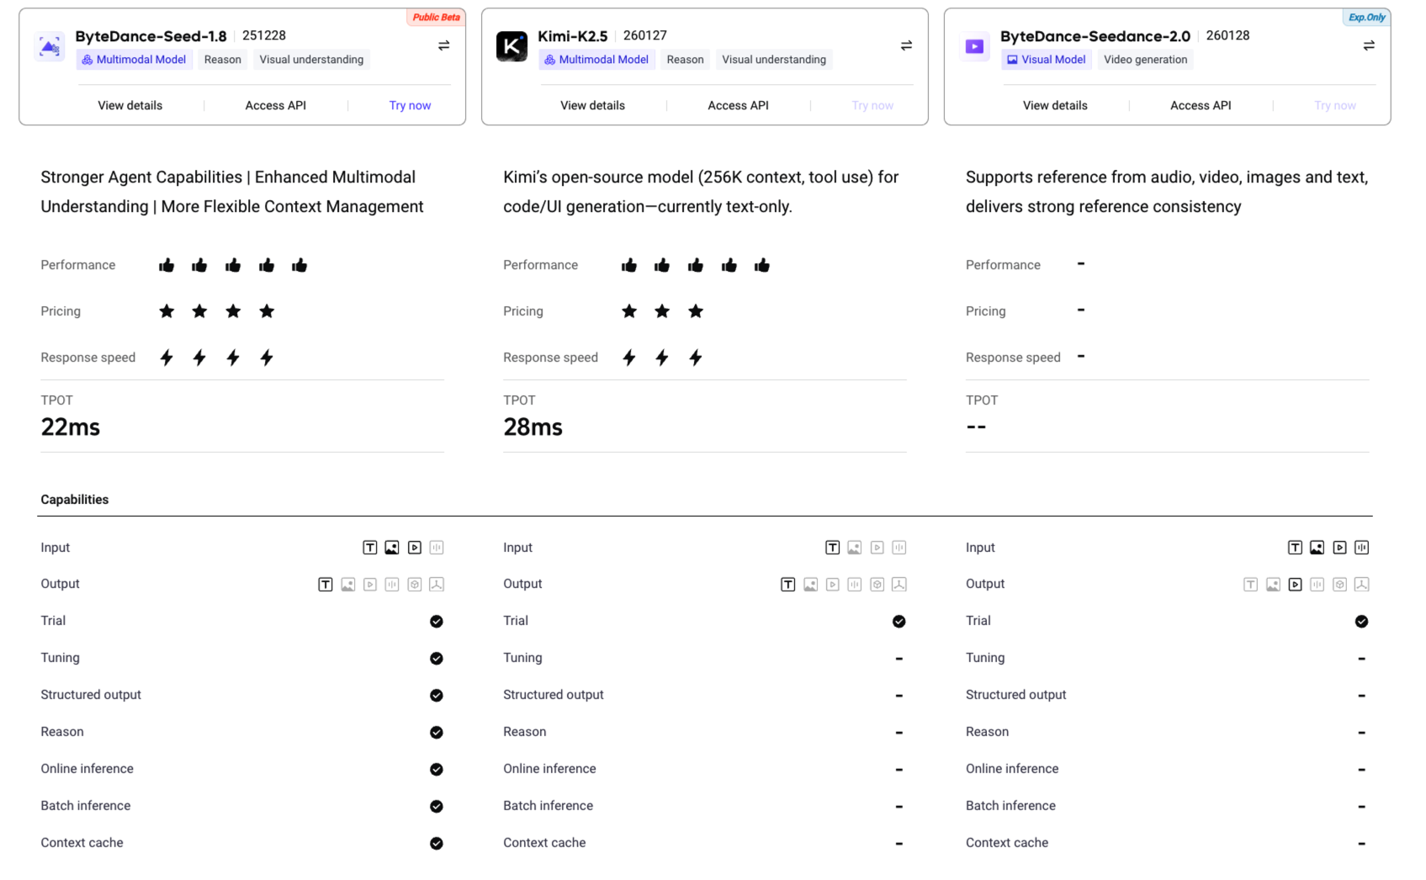Click the text output icon for Kimi-K2.5

(788, 585)
